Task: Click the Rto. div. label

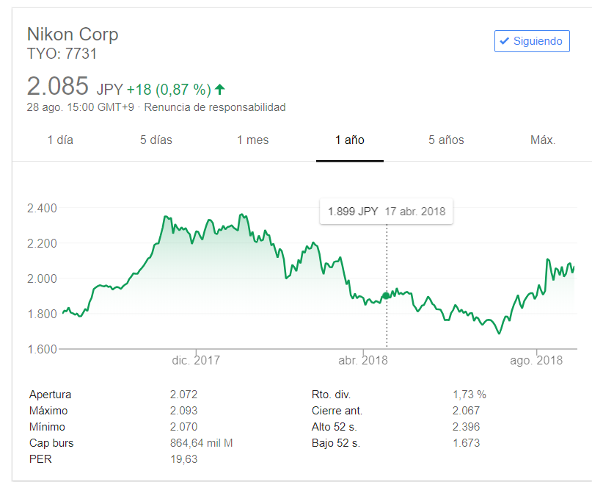Action: (331, 395)
